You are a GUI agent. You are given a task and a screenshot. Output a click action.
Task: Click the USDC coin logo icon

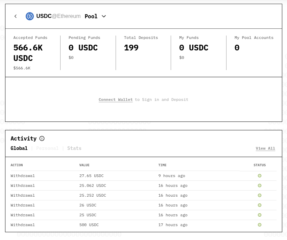[30, 16]
